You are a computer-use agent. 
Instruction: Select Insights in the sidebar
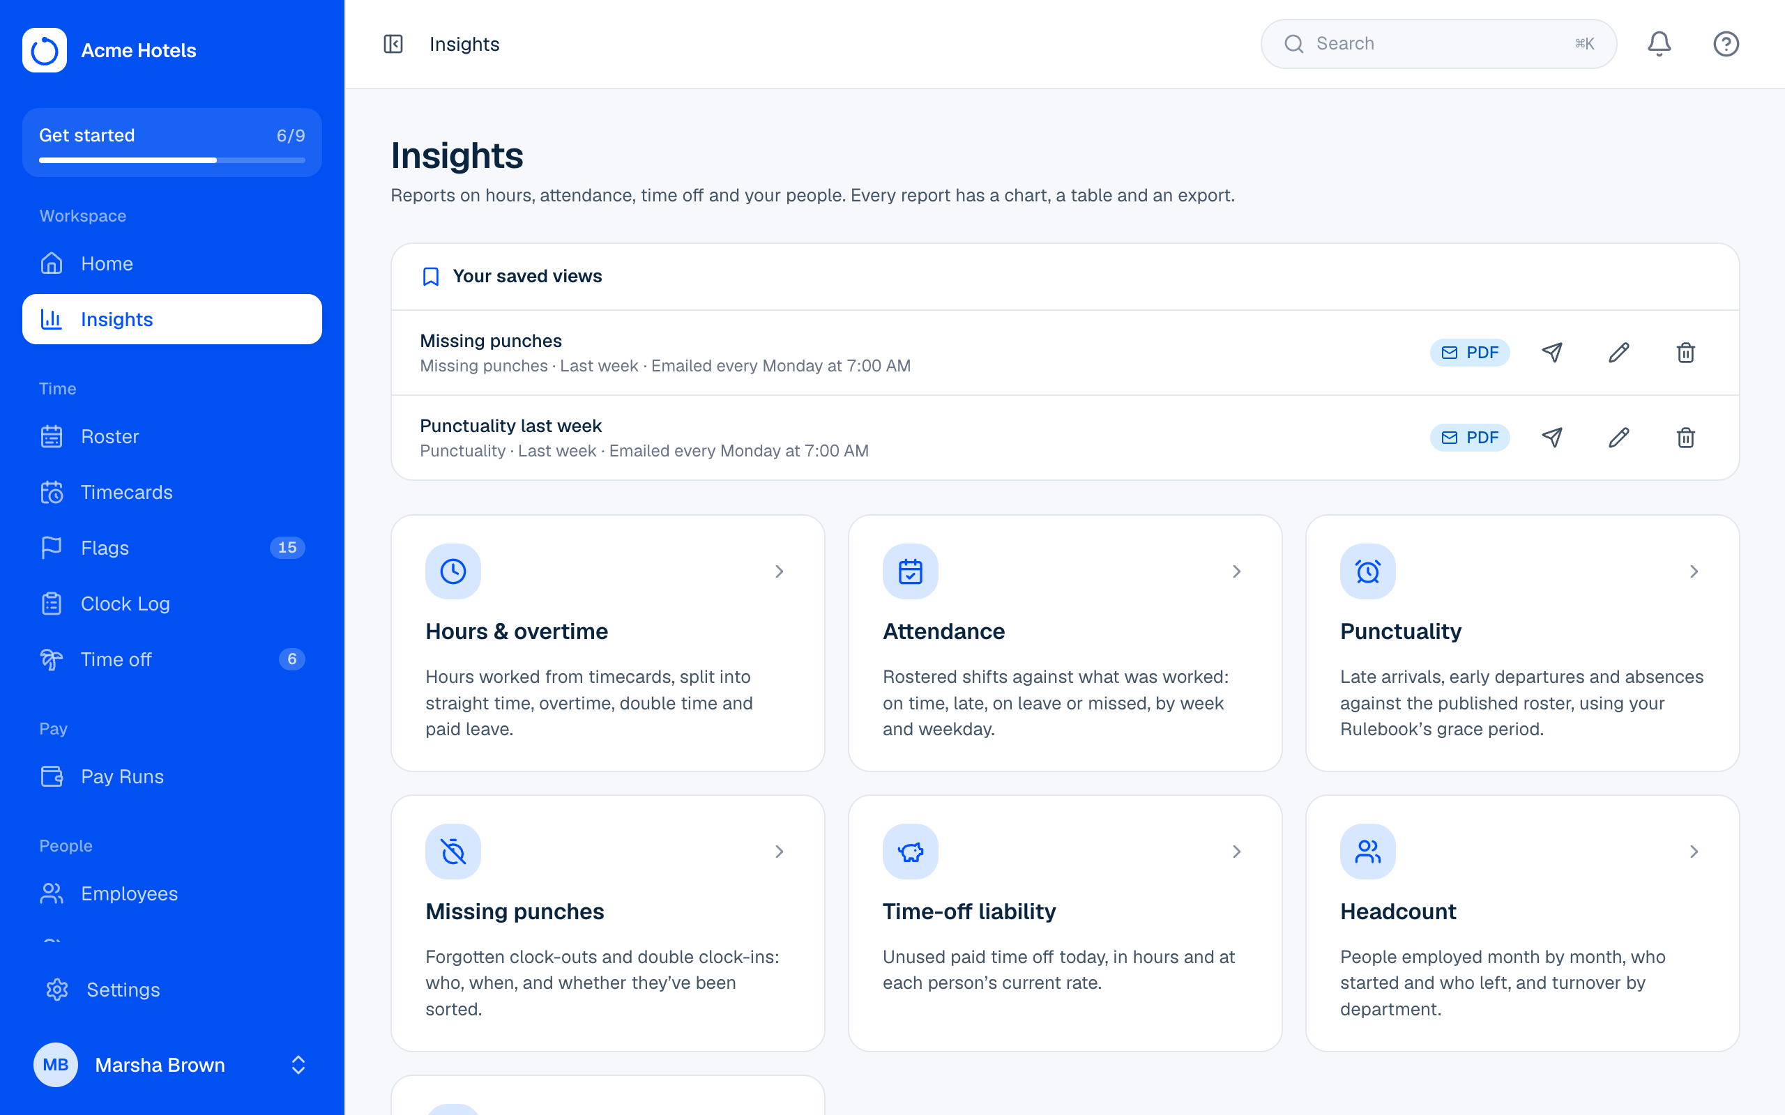172,319
